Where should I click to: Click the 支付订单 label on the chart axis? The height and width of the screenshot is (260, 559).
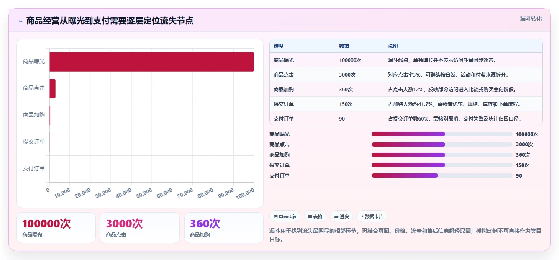tap(34, 169)
